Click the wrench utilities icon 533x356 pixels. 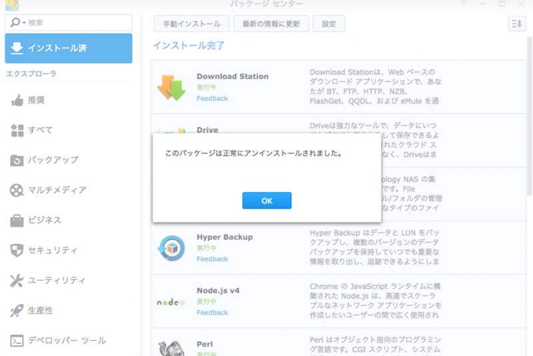[17, 281]
